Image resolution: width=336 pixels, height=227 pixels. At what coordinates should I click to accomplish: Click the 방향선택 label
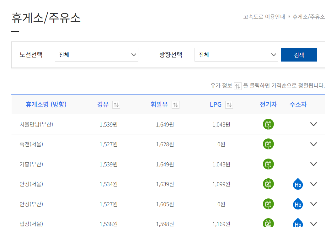(171, 55)
